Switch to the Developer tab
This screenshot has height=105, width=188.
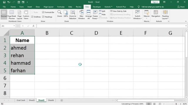coord(97,7)
